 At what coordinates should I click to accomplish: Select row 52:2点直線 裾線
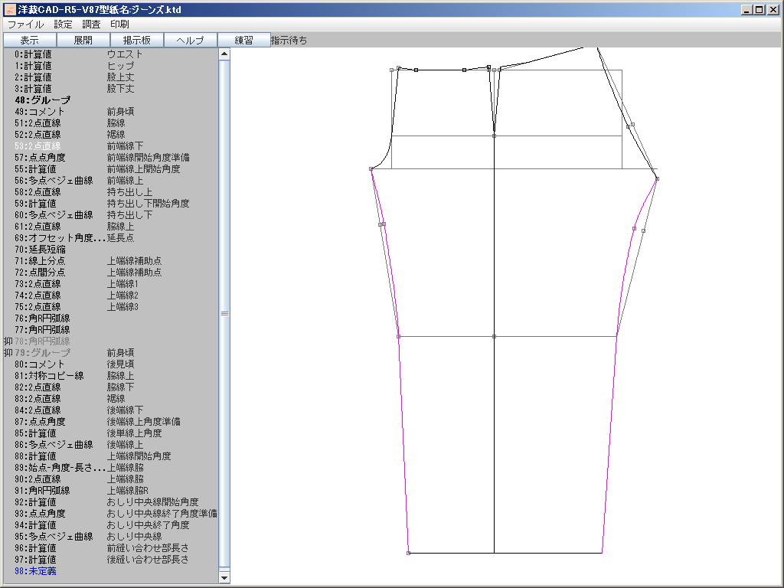111,135
